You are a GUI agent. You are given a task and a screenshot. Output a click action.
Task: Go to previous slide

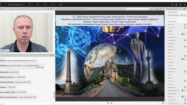click(x=108, y=103)
